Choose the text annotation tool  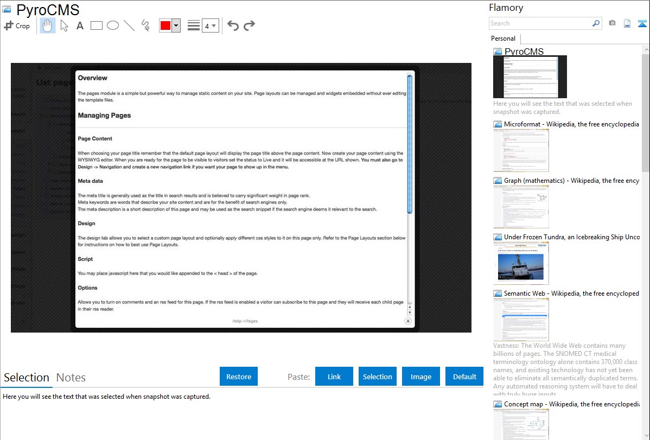tap(80, 25)
